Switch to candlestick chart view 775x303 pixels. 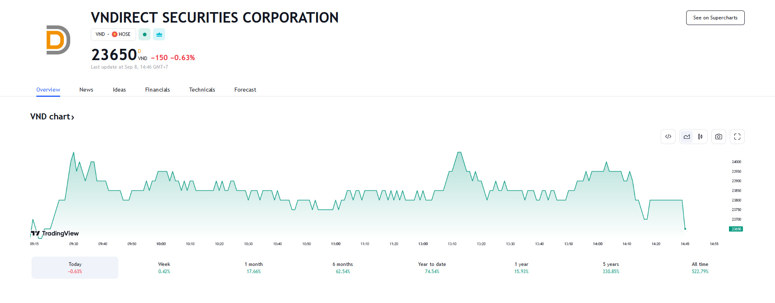pyautogui.click(x=700, y=137)
